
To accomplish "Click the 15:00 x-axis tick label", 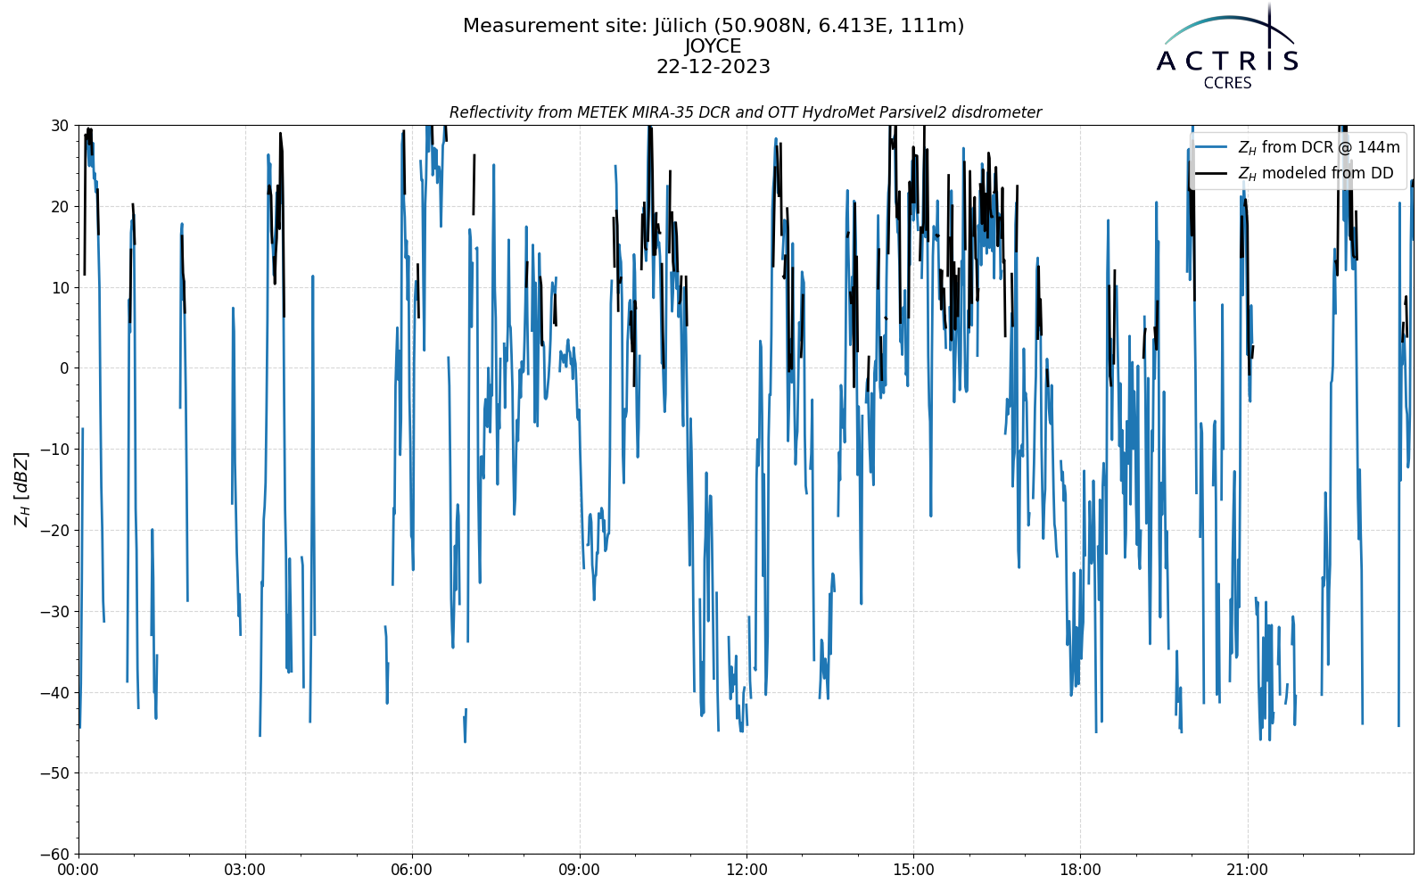I will click(913, 870).
